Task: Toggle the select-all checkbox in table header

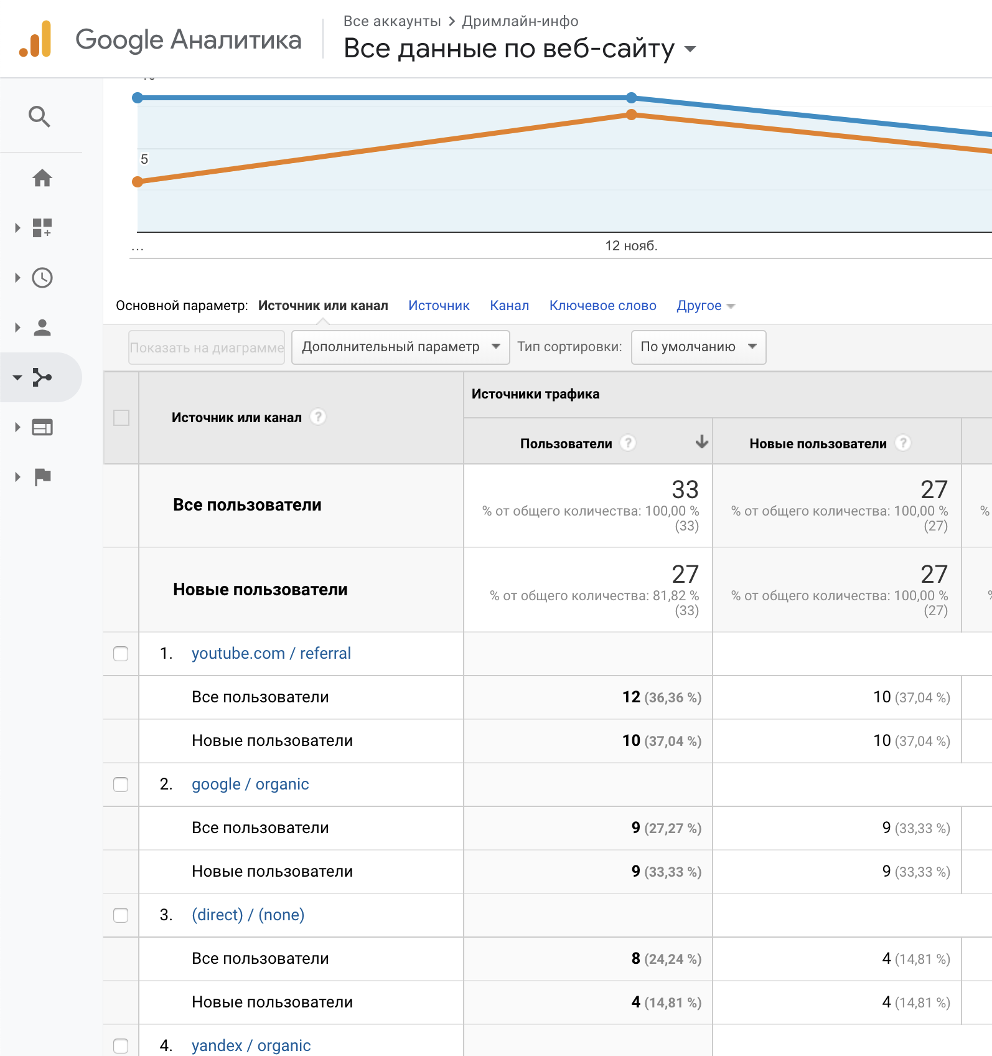Action: click(x=121, y=418)
